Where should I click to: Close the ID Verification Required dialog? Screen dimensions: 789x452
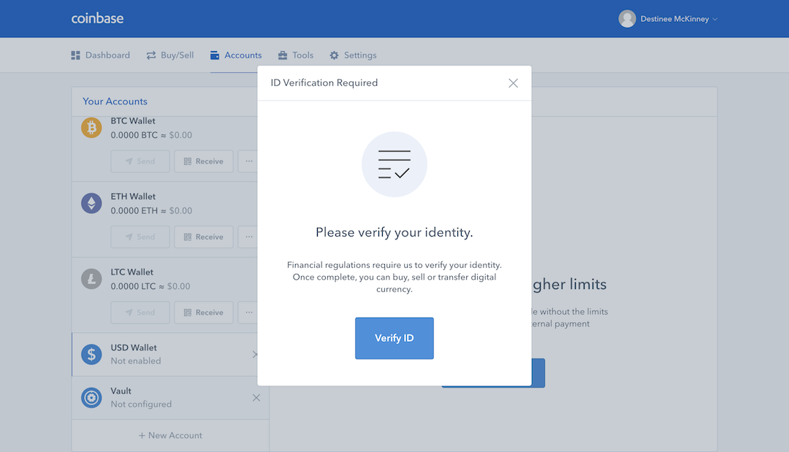pyautogui.click(x=513, y=83)
